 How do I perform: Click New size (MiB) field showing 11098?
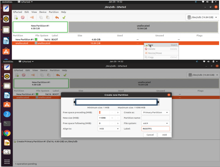pyautogui.click(x=104, y=118)
